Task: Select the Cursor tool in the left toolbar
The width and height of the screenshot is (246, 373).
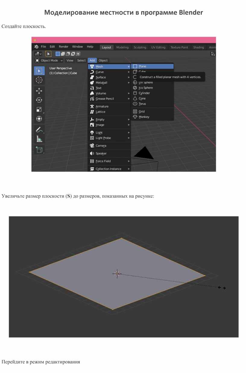Action: coord(39,80)
